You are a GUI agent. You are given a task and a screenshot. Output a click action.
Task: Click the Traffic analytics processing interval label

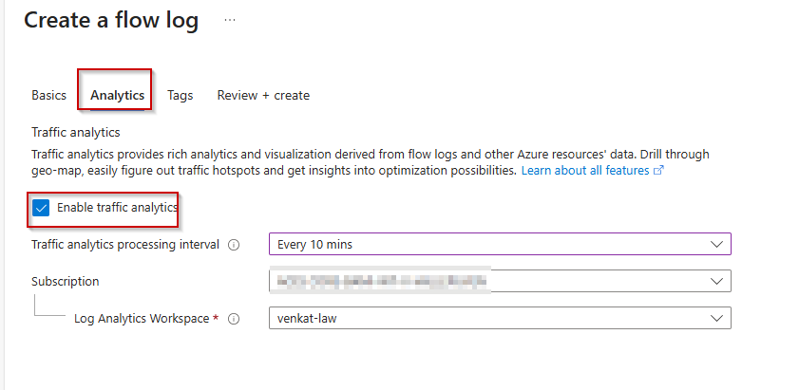[x=124, y=245]
